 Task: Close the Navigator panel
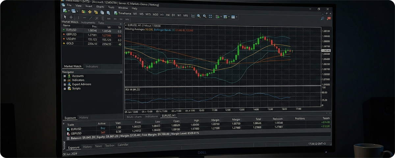tap(121, 72)
